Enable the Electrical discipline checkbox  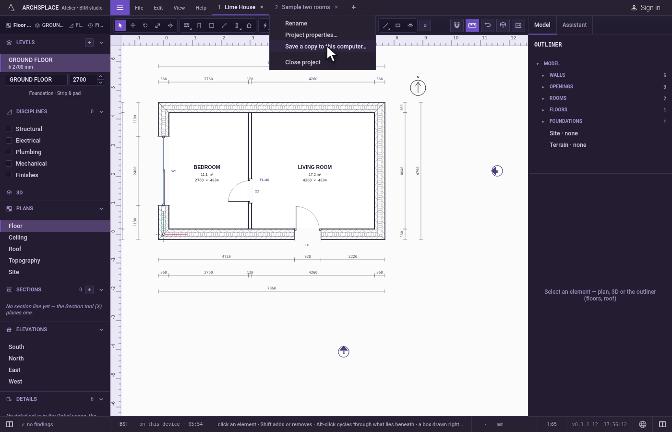(9, 141)
